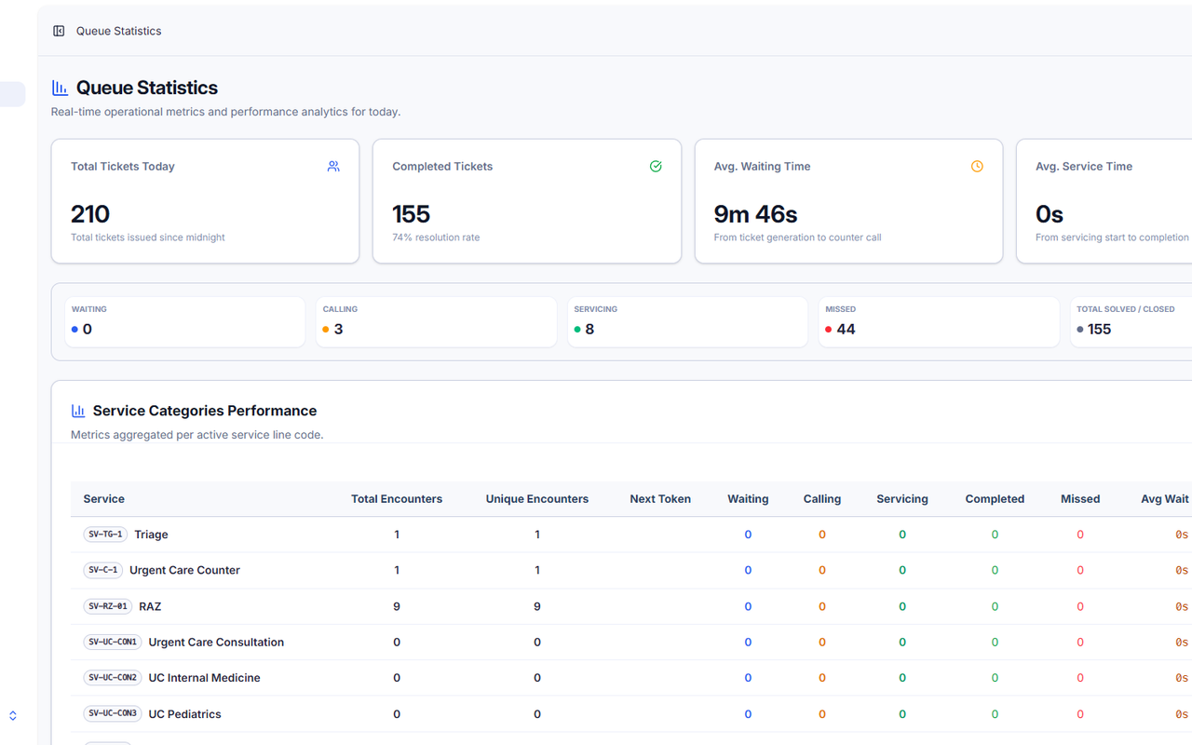This screenshot has height=745, width=1192.
Task: Click the Service Categories Performance chart icon
Action: click(x=78, y=411)
